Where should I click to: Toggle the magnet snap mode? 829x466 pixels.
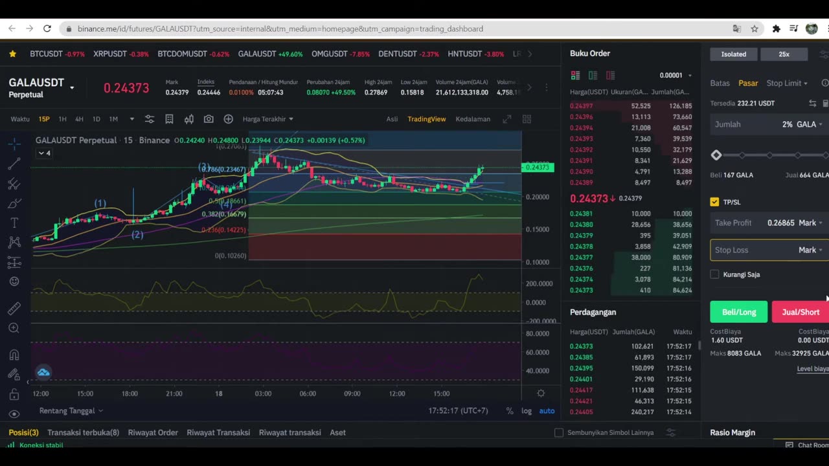(14, 355)
